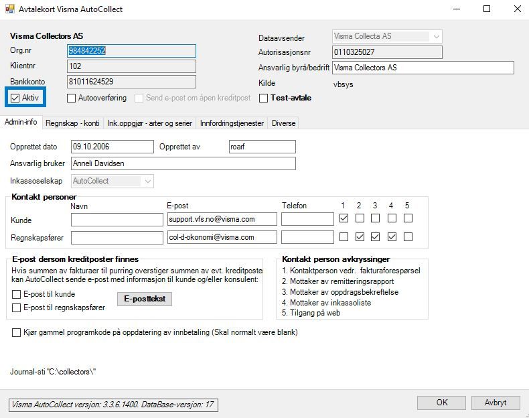Uncheck Regnskapsfører contact checkbox 3

(375, 237)
